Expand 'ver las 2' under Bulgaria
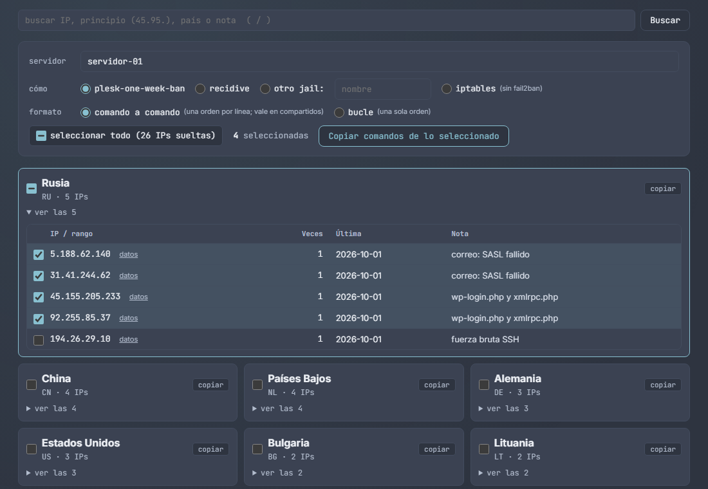This screenshot has width=708, height=489. coord(277,473)
